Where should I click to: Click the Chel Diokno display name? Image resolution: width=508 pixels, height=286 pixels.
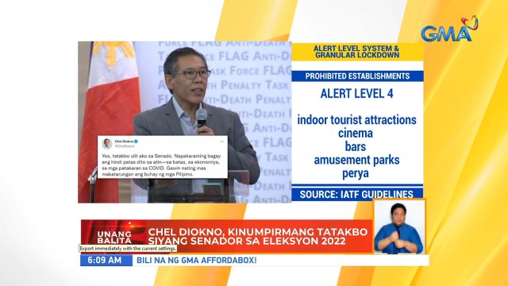point(124,141)
